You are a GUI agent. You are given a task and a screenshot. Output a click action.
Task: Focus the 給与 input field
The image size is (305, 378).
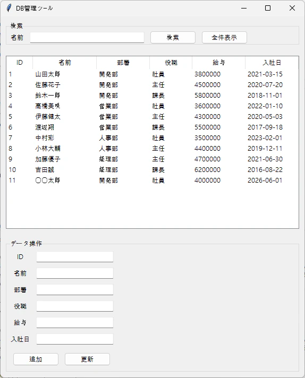[75, 323]
